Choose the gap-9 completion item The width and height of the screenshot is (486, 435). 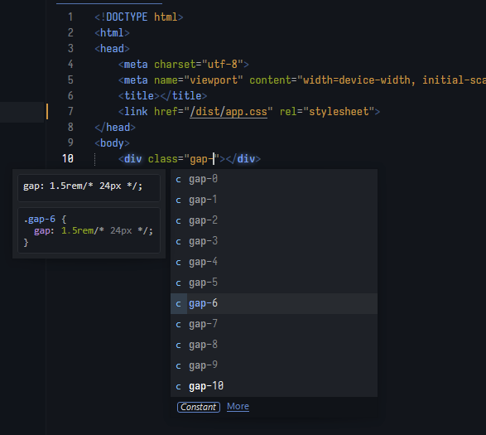point(274,365)
